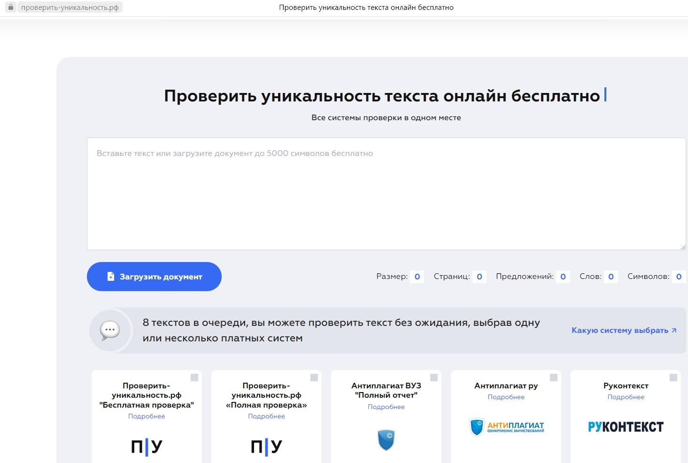Click the arrow icon after Какую систему выбрать
Viewport: 688px width, 463px height.
(674, 330)
